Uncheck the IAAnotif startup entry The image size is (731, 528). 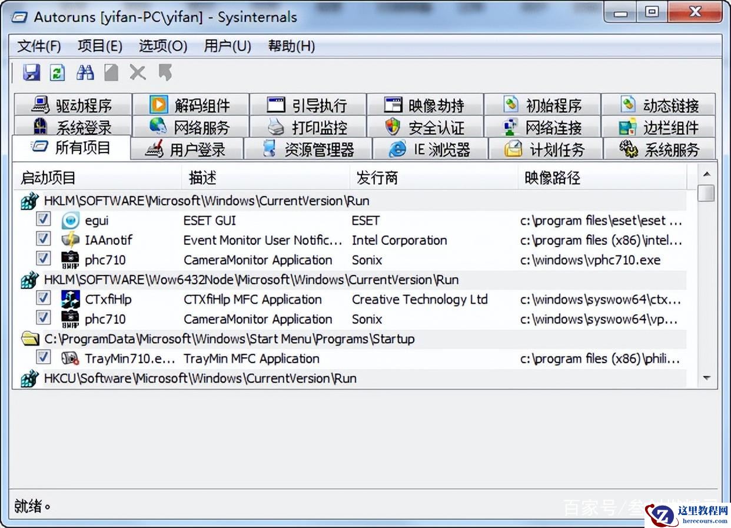43,238
